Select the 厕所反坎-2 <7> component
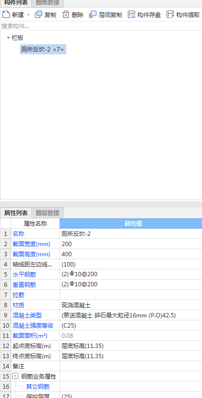The height and width of the screenshot is (398, 202). [43, 49]
